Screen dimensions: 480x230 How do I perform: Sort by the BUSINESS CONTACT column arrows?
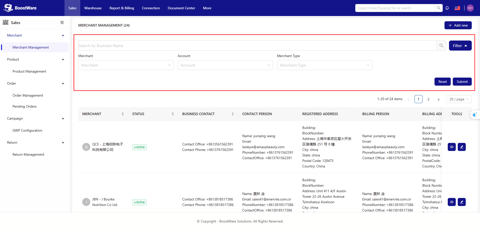tap(233, 114)
